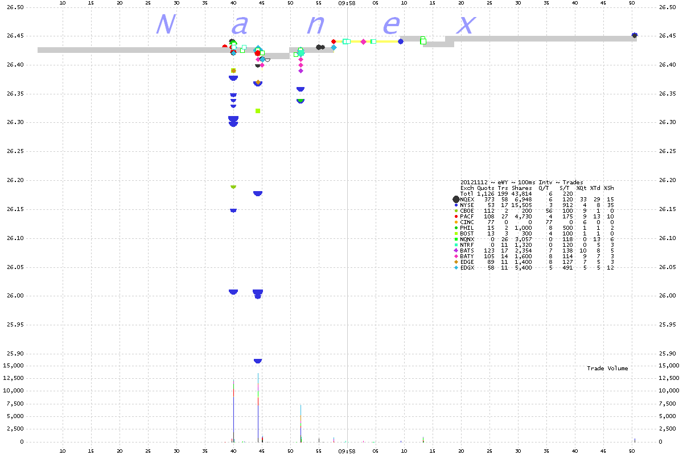The width and height of the screenshot is (683, 455).
Task: Click the NYSE shares value '15,505'
Action: [x=522, y=205]
